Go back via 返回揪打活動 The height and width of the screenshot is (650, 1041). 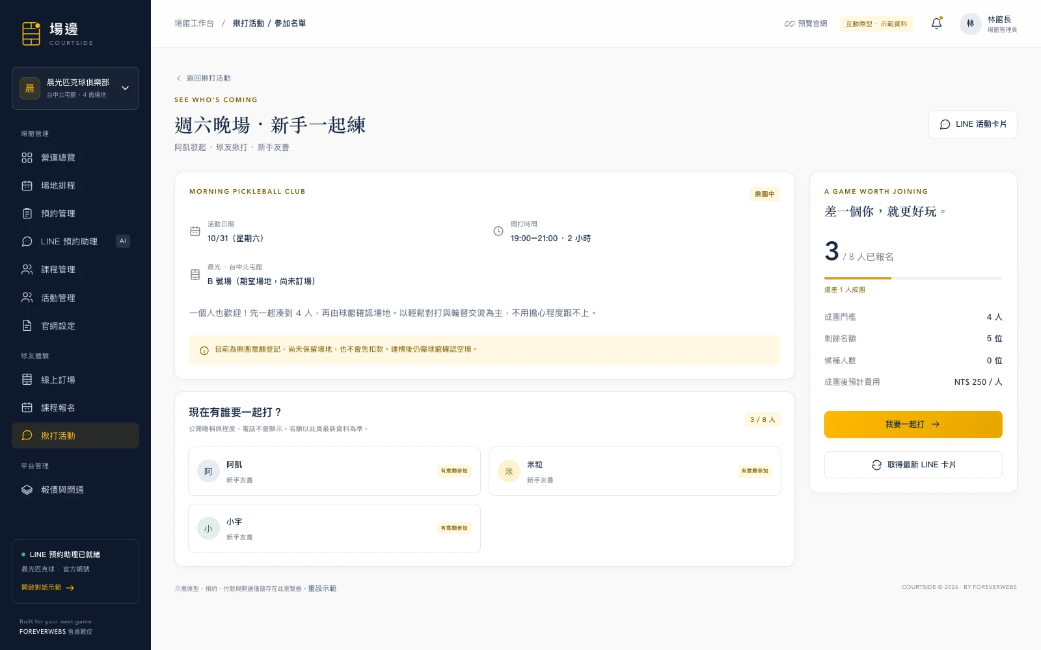click(x=203, y=78)
